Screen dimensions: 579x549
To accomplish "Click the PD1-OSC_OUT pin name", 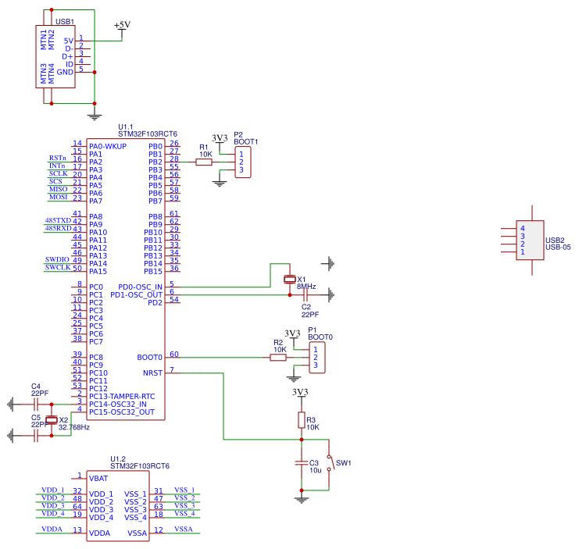I will (x=137, y=294).
